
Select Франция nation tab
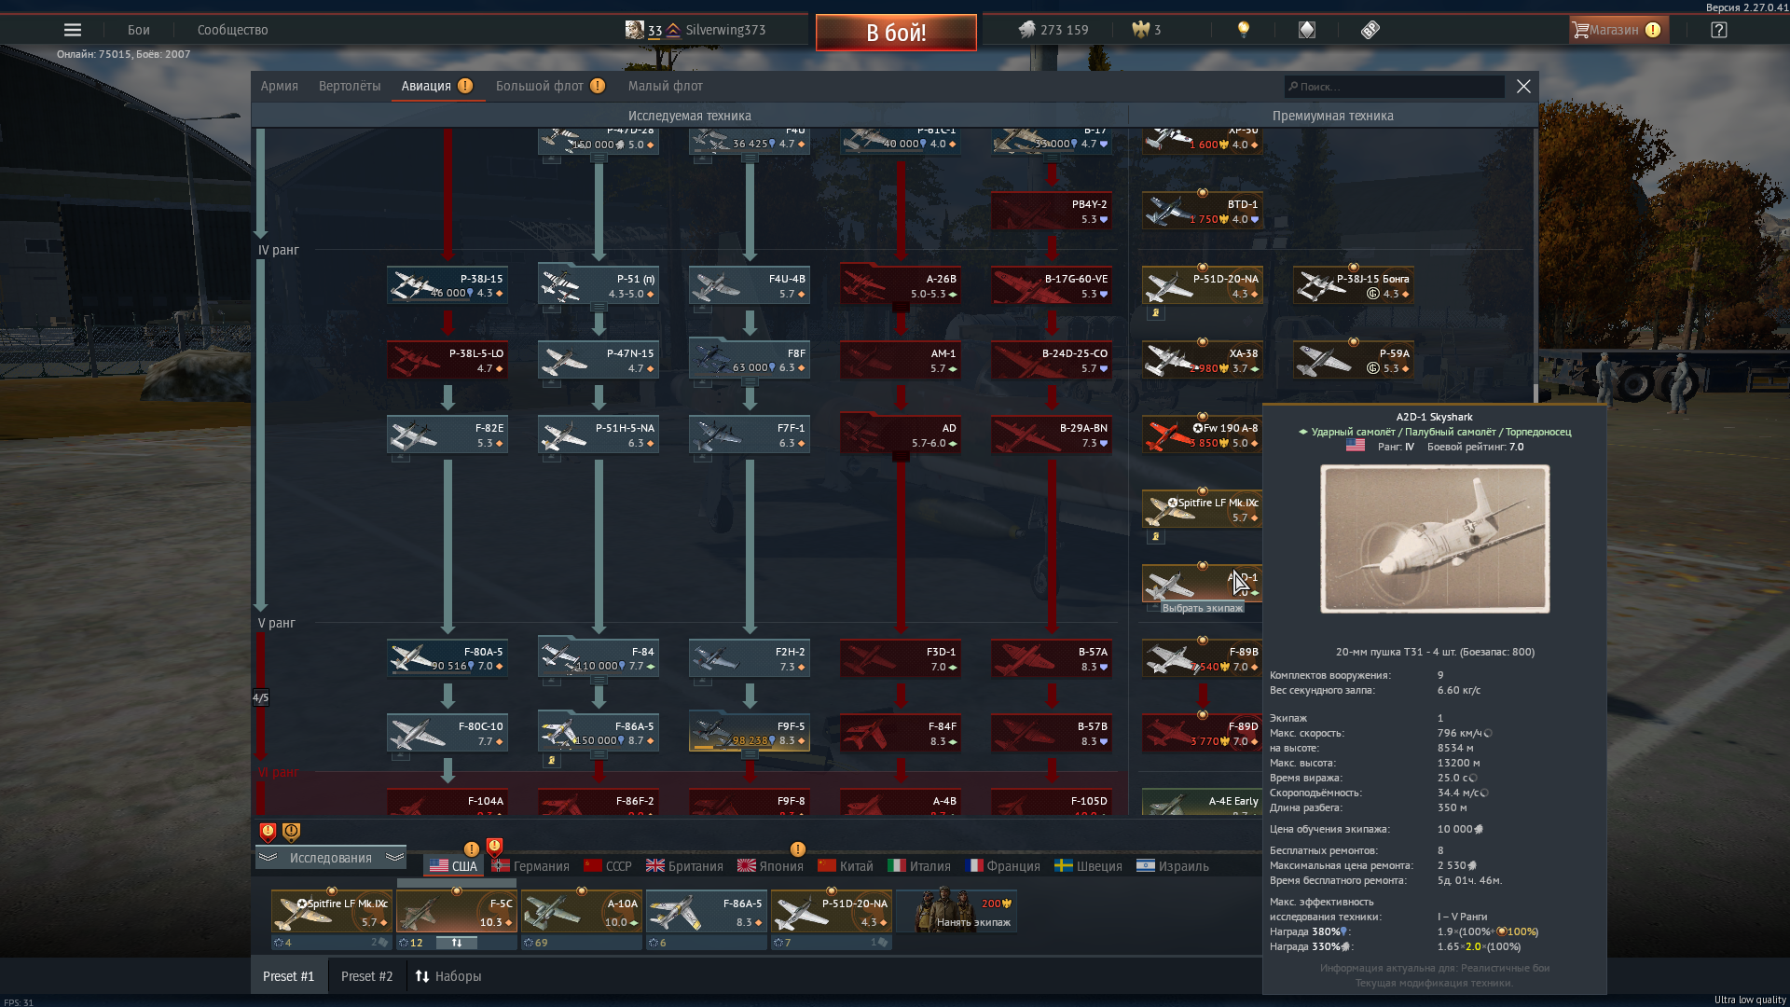pyautogui.click(x=1004, y=866)
